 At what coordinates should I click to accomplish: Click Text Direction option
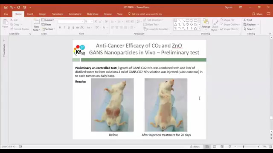point(153,20)
